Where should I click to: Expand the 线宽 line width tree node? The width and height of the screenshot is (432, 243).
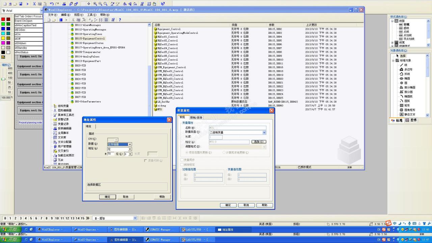[x=393, y=43]
